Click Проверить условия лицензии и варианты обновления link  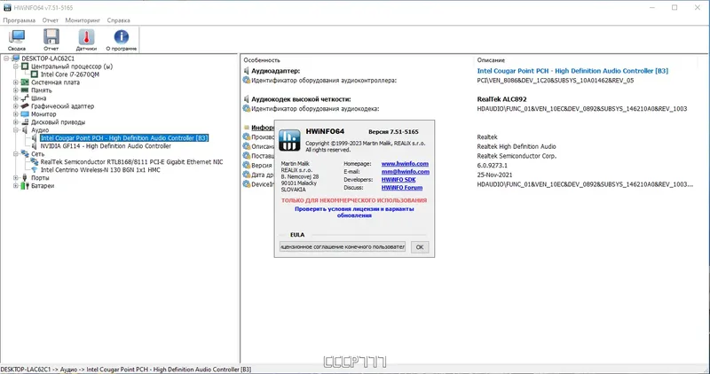pos(354,212)
